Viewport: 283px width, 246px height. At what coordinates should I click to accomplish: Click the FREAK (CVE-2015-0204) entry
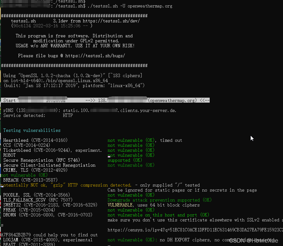pos(29,210)
